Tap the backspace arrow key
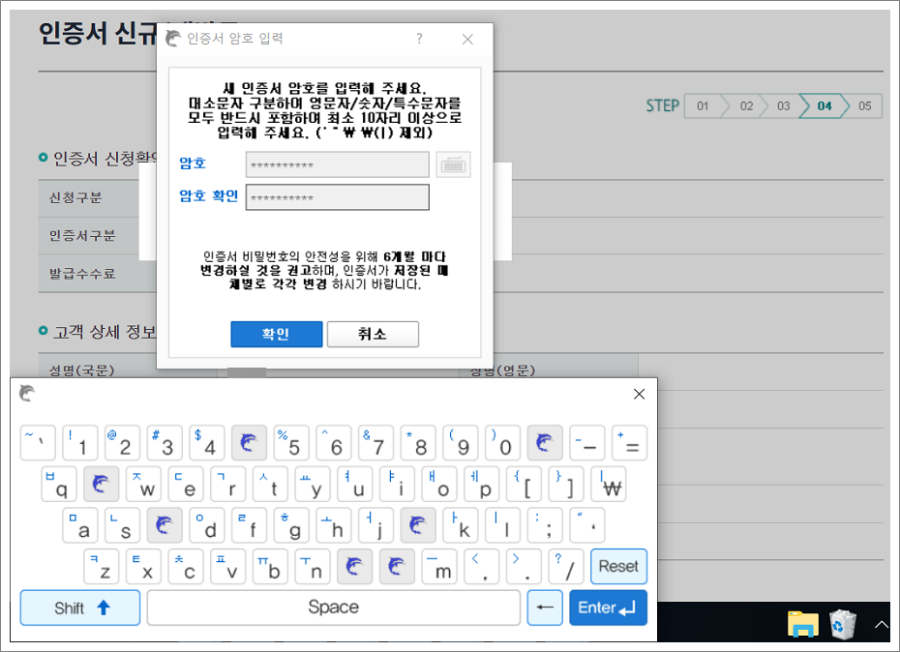Screen dimensions: 900x652 [x=545, y=608]
